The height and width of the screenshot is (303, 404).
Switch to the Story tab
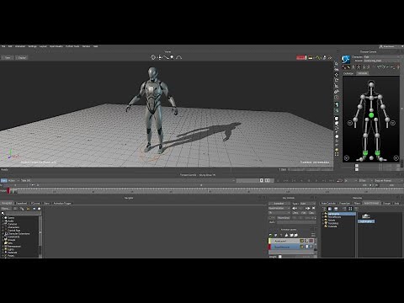tap(47, 203)
